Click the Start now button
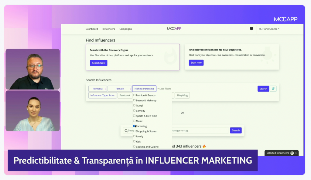This screenshot has height=180, width=311. point(196,63)
